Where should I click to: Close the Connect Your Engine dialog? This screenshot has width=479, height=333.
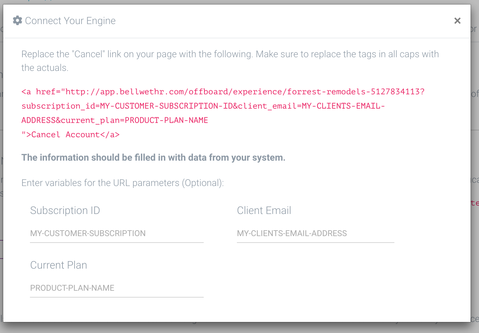(457, 21)
